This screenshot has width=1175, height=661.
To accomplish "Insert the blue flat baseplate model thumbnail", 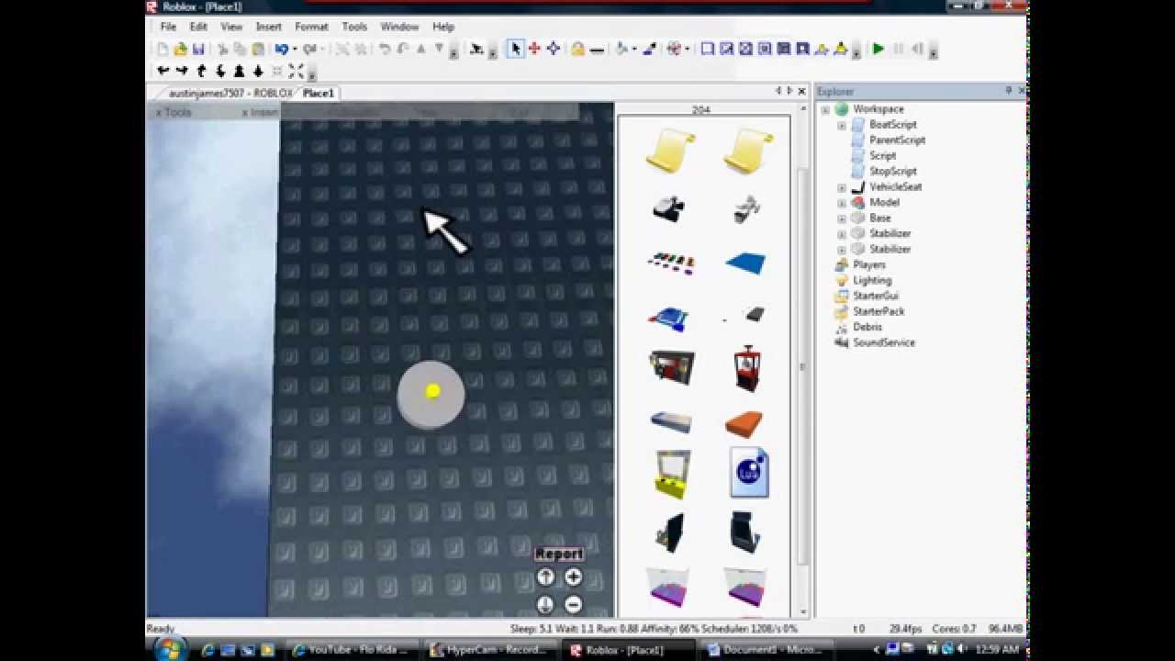I will coord(745,264).
